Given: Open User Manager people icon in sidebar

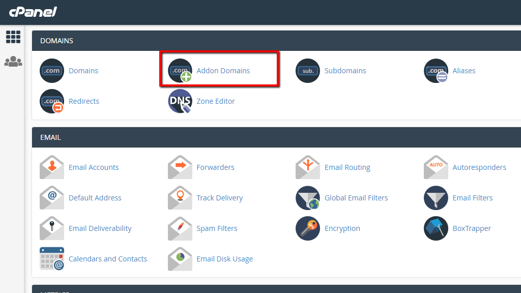Looking at the screenshot, I should click(13, 62).
